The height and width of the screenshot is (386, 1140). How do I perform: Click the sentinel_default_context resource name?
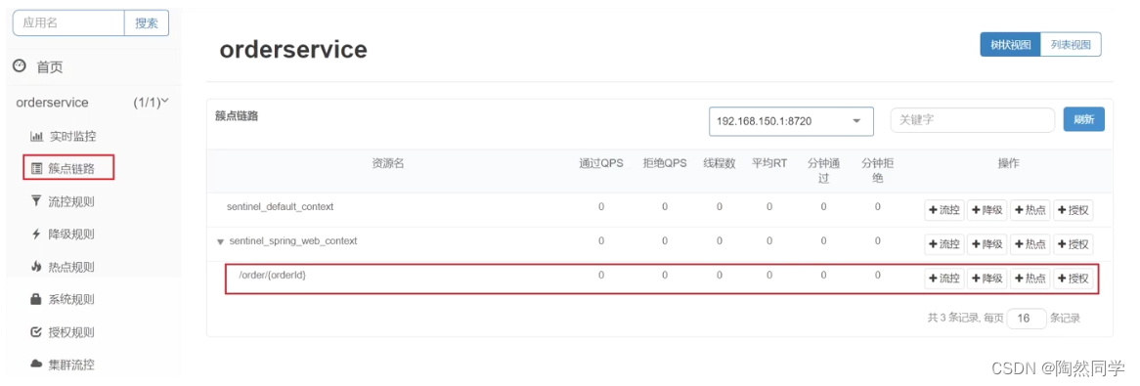click(280, 207)
